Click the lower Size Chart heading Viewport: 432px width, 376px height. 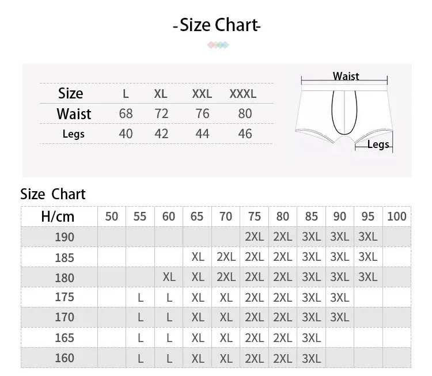click(x=52, y=194)
